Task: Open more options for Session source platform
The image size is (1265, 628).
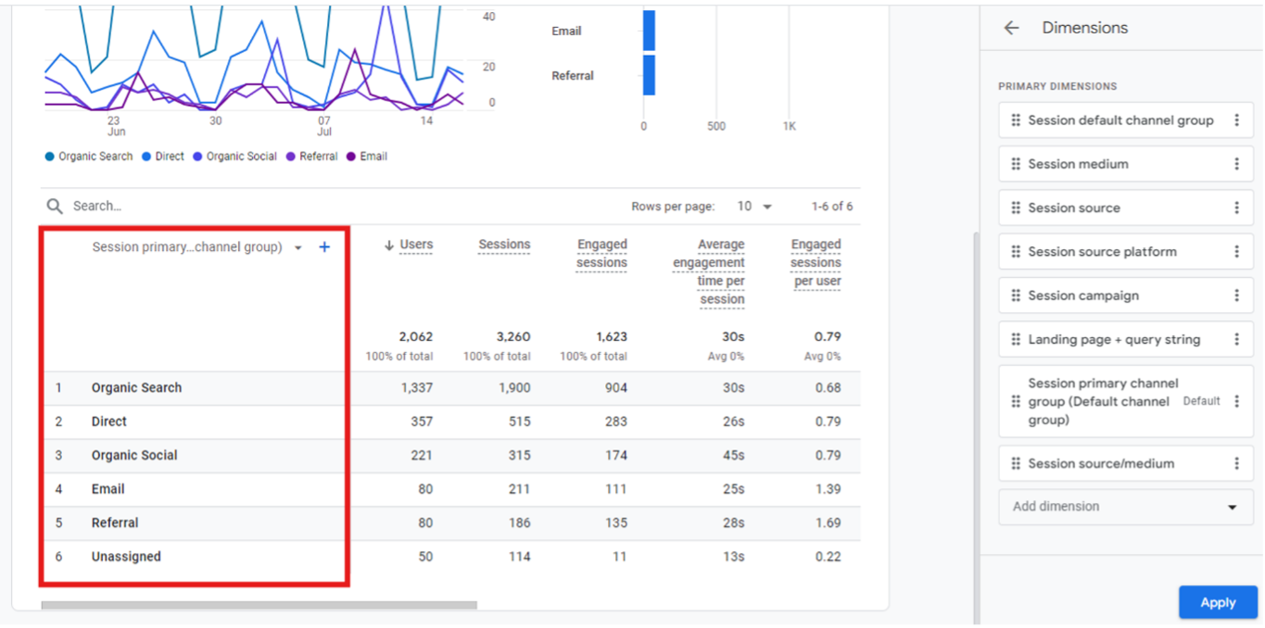Action: [x=1236, y=252]
